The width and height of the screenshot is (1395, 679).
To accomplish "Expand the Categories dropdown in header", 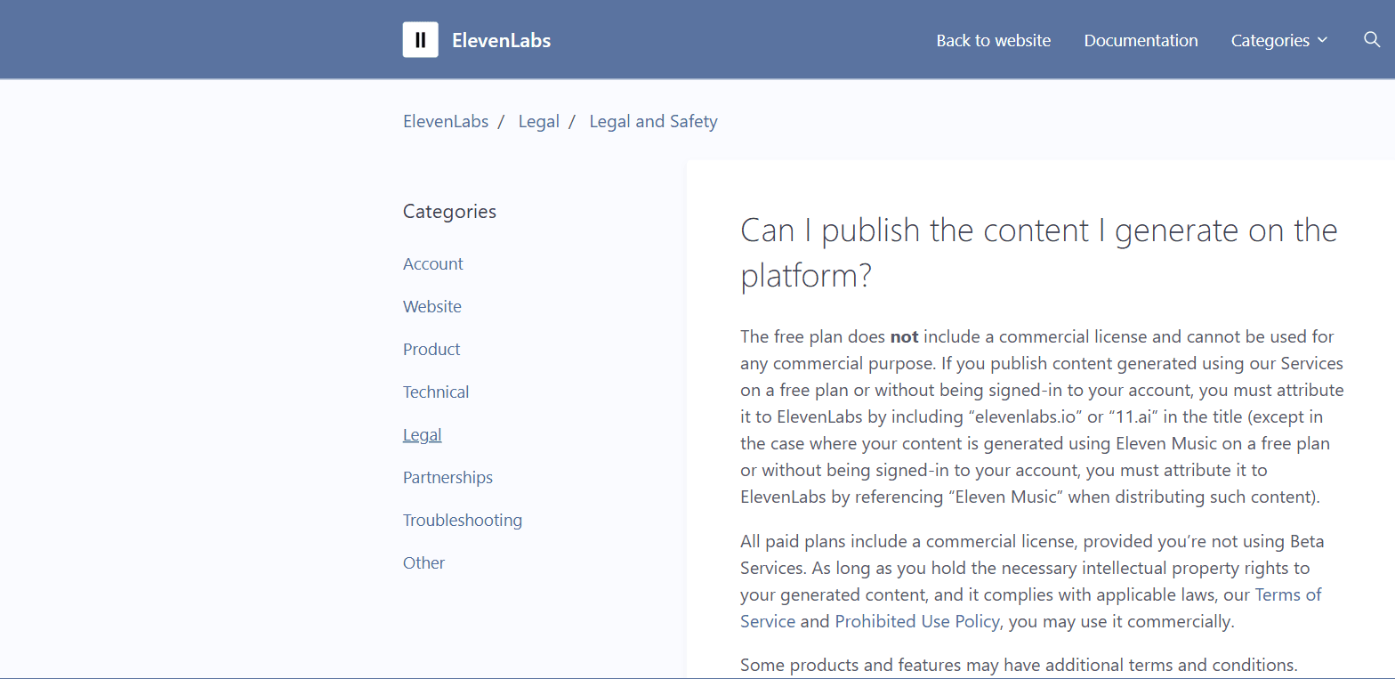I will pos(1278,40).
